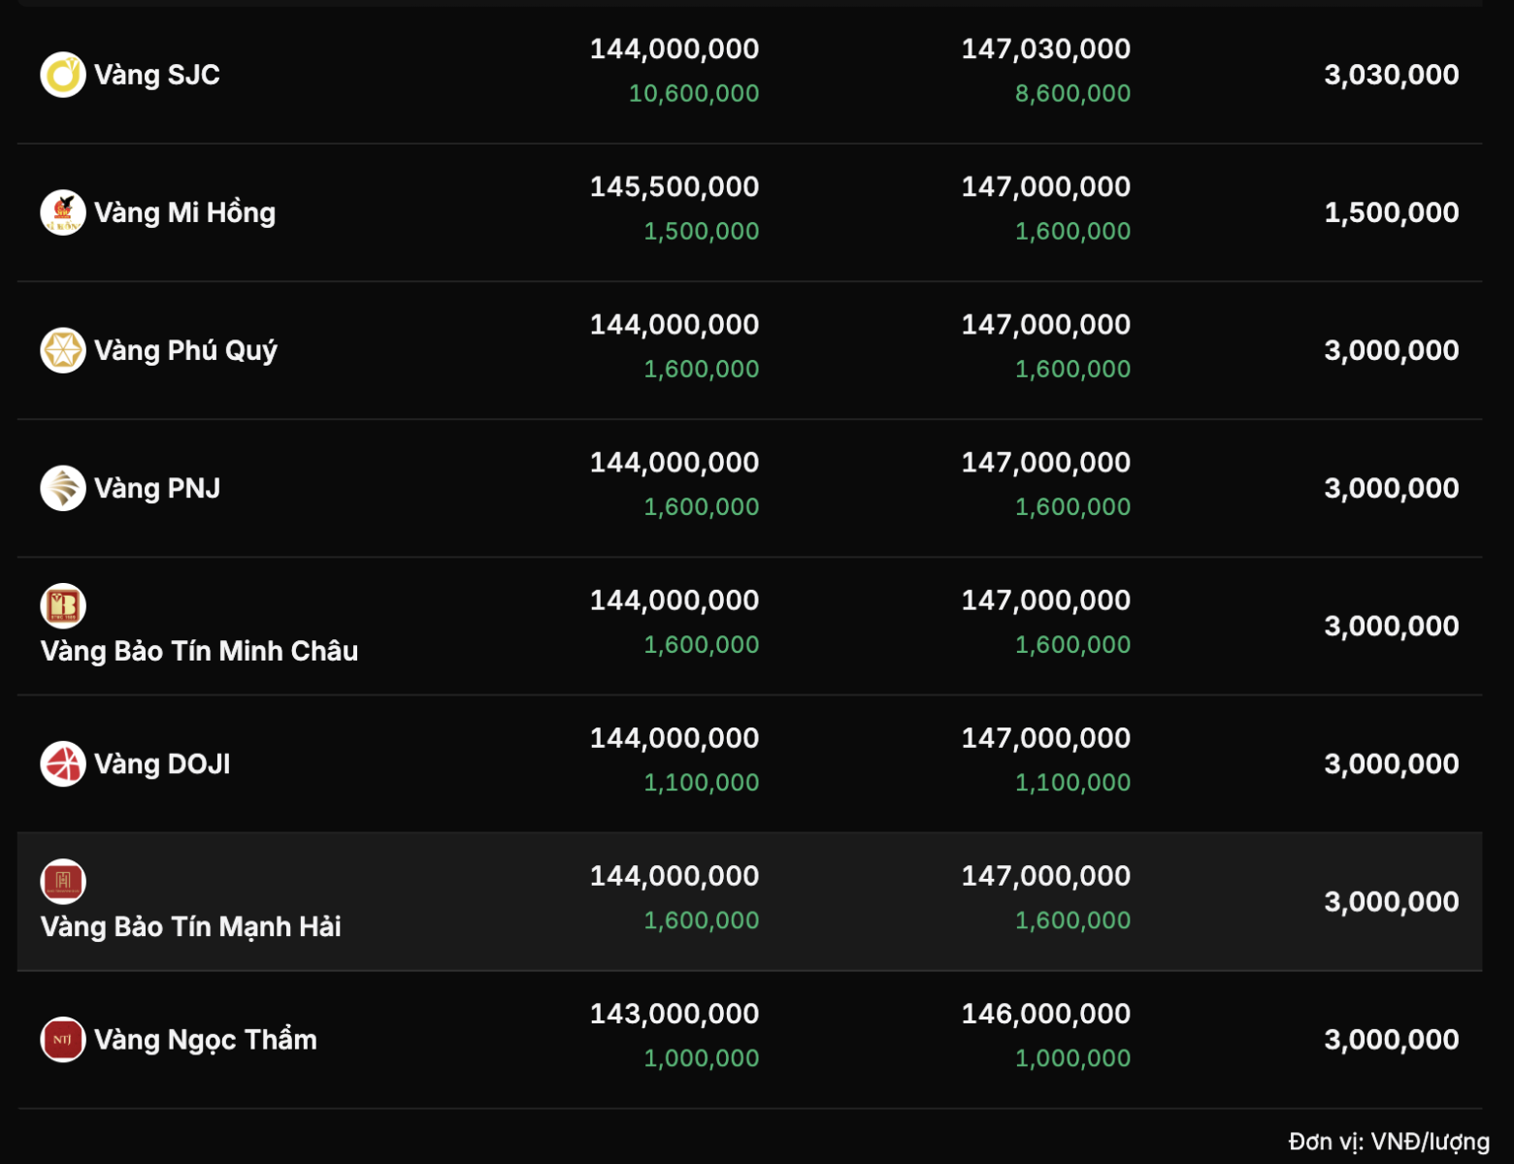Click DOJI buy change 1,100,000

pos(702,783)
